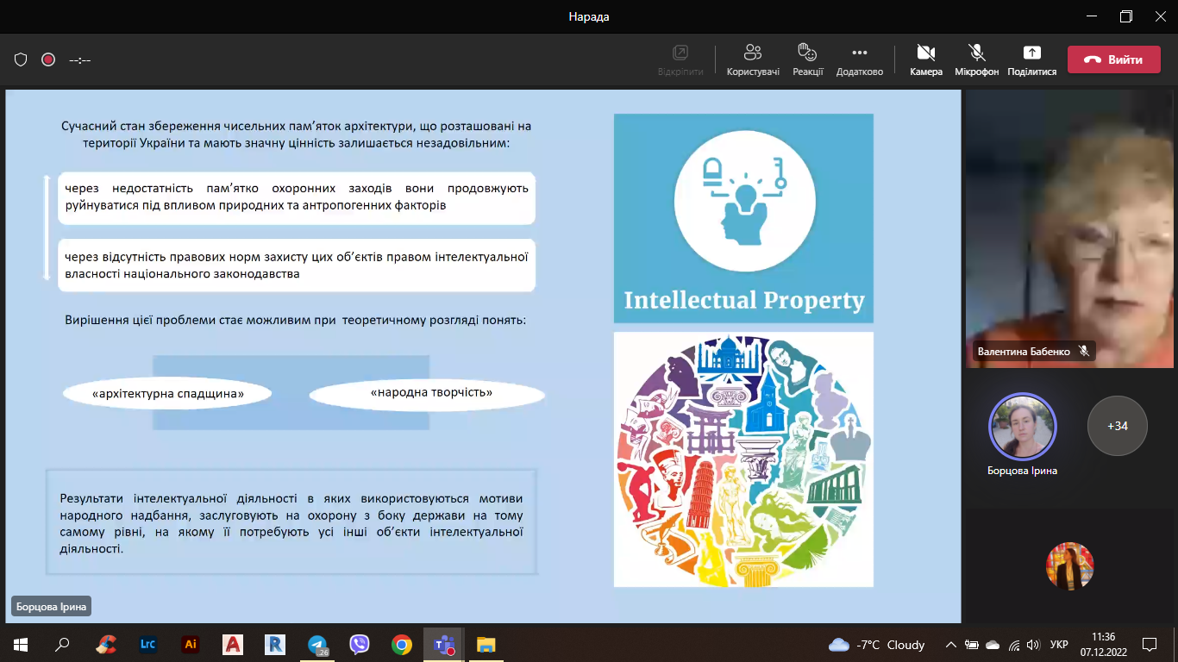Screen dimensions: 1178x662
Task: Click the shield security icon
Action: pos(21,59)
